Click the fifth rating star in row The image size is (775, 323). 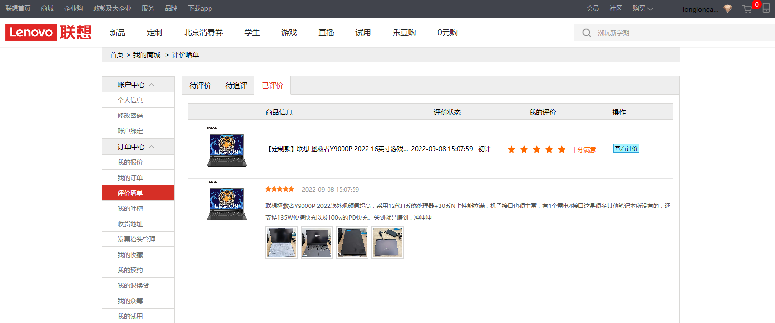[x=562, y=150]
